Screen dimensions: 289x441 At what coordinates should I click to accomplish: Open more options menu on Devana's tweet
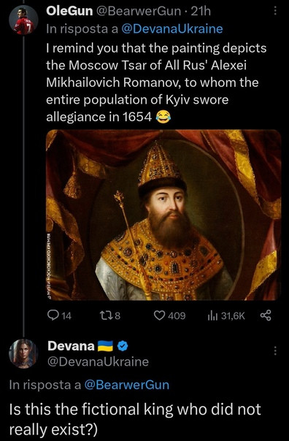[275, 350]
